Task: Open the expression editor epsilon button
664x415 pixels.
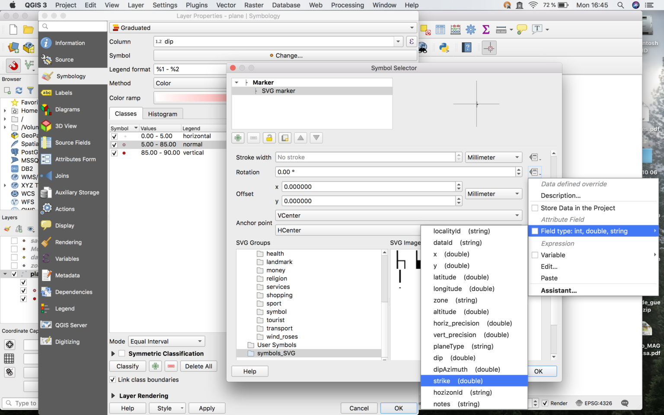Action: pyautogui.click(x=411, y=41)
